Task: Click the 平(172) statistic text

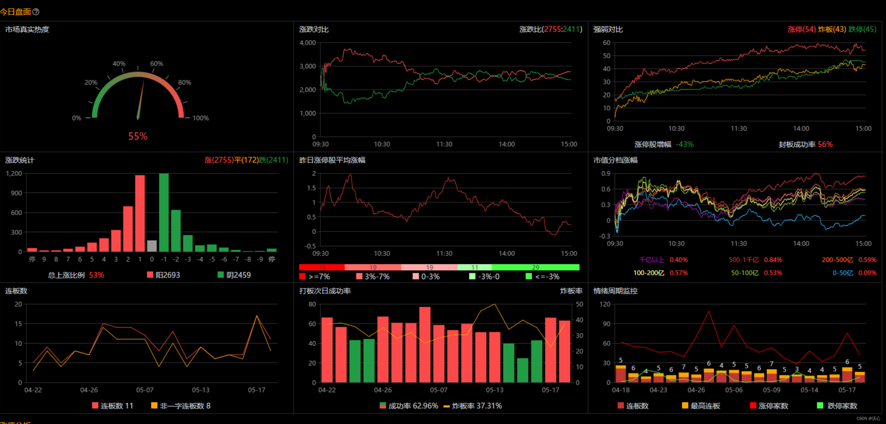Action: coord(246,160)
